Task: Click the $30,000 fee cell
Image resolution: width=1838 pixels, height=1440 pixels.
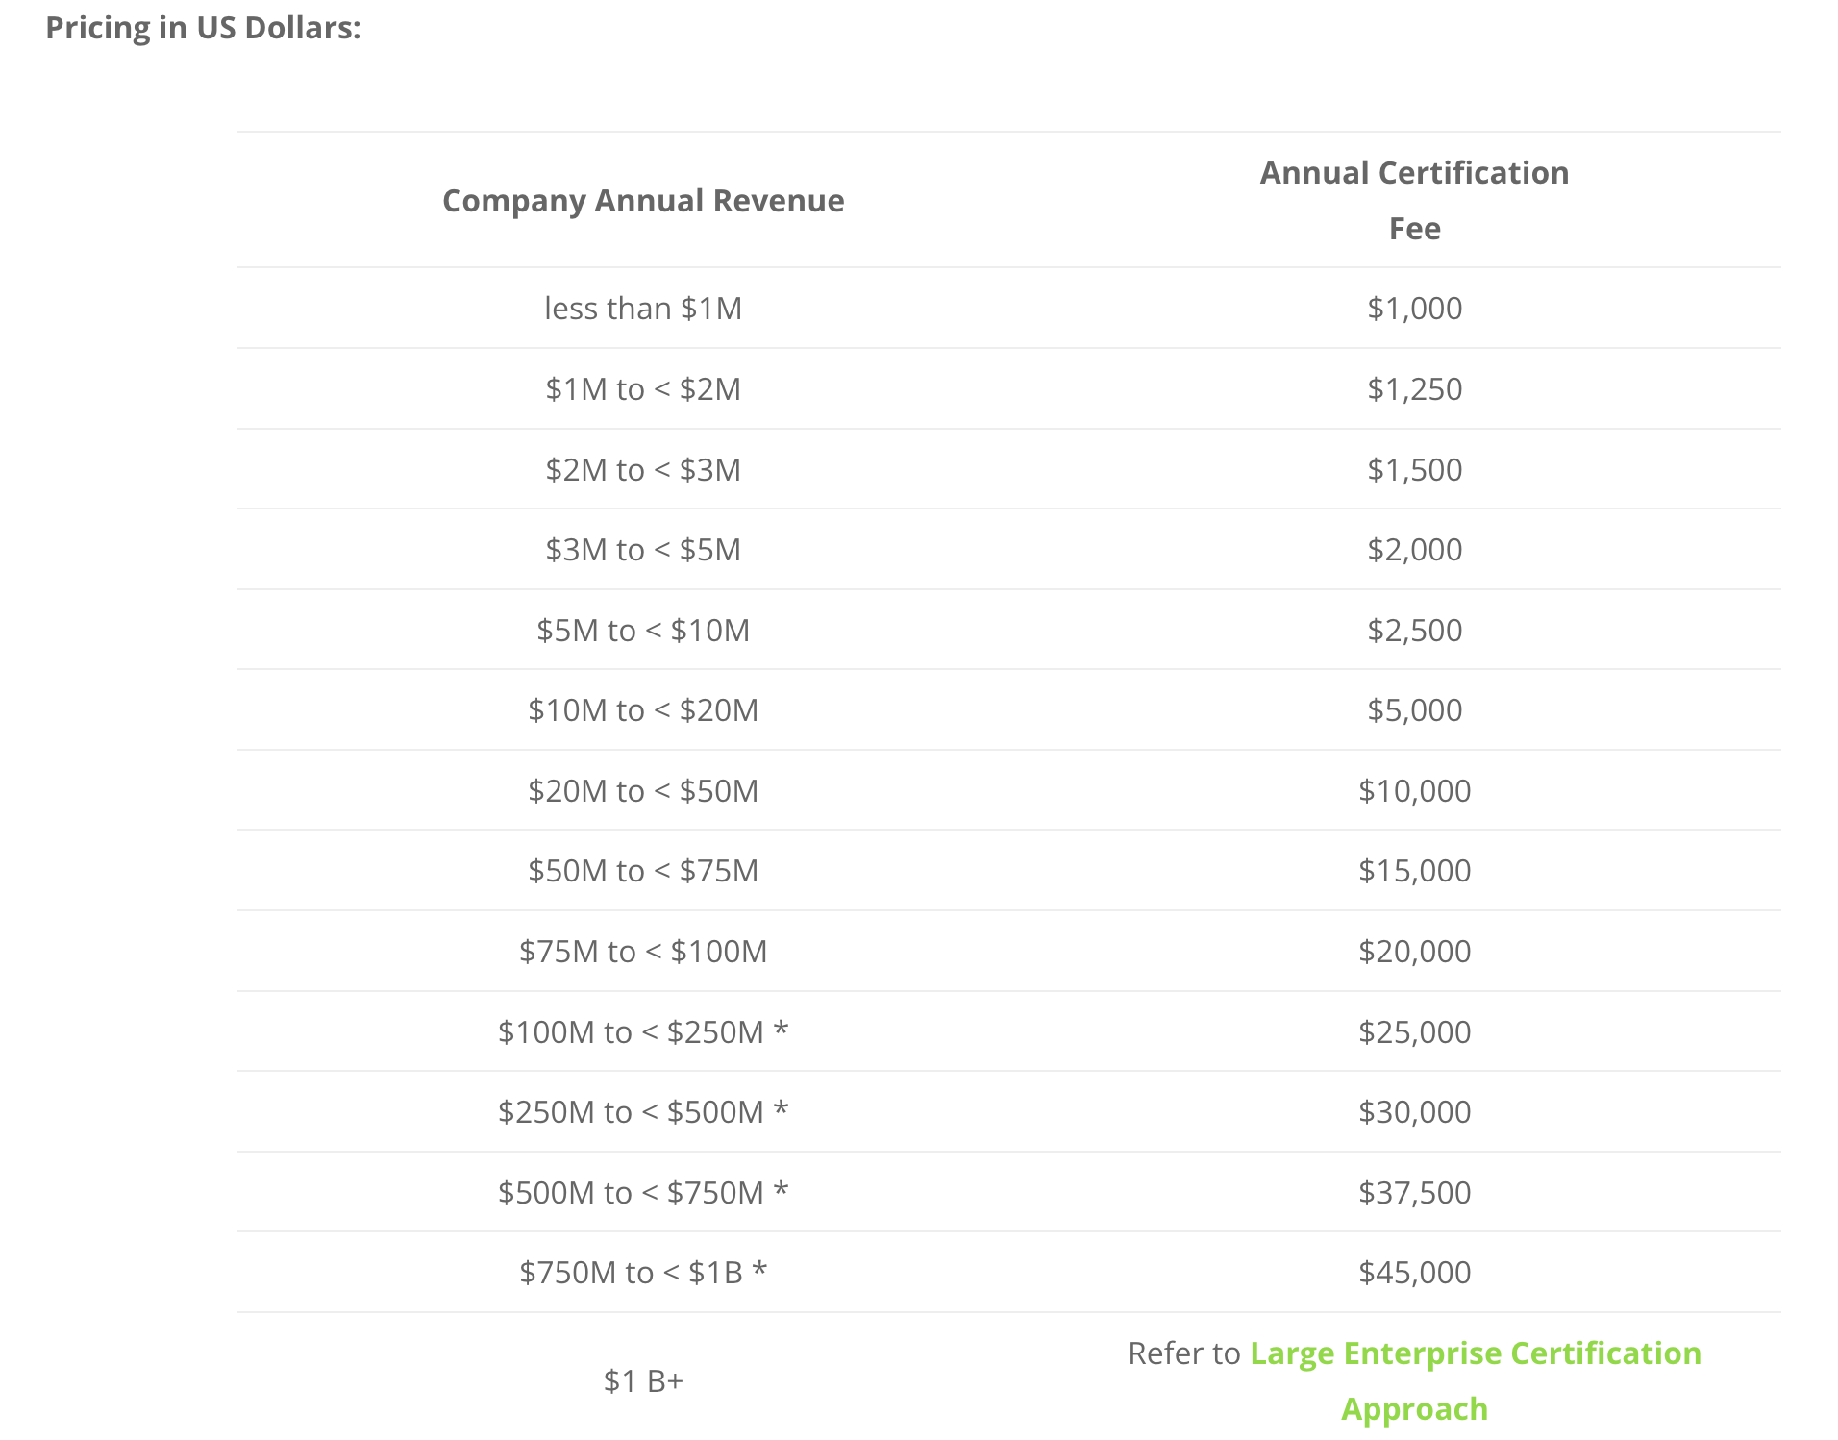Action: tap(1414, 1112)
